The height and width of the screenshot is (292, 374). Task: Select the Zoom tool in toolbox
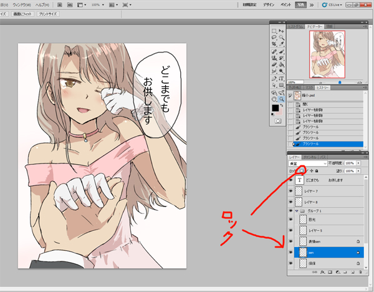(282, 99)
